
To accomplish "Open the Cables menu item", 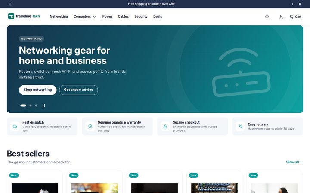I will [123, 17].
